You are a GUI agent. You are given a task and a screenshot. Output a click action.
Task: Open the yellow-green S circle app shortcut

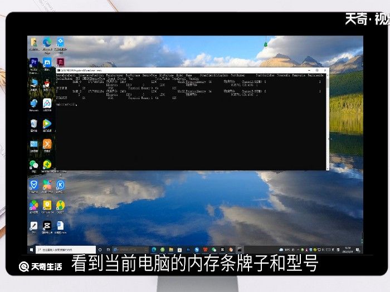tap(60, 207)
